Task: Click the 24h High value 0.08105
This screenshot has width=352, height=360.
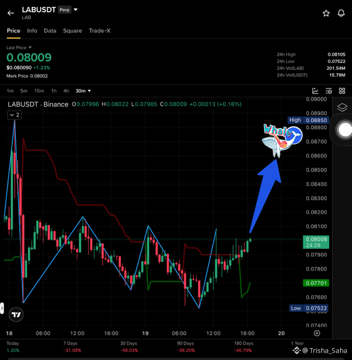Action: tap(336, 54)
